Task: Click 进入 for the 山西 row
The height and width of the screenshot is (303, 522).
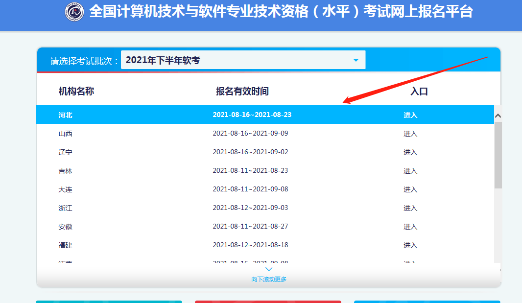Action: pos(410,134)
